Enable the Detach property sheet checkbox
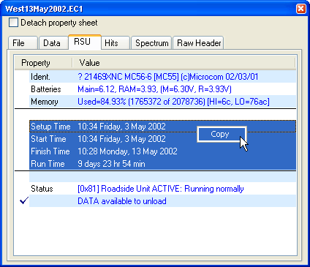This screenshot has height=267, width=310. pyautogui.click(x=13, y=23)
